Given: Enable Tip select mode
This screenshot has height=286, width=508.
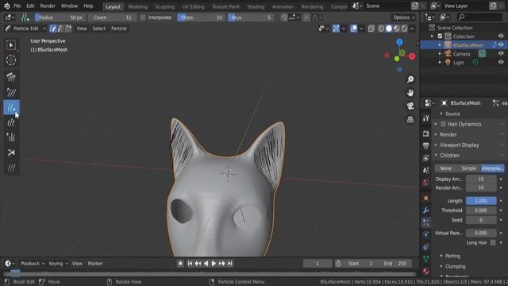Looking at the screenshot, I should [68, 29].
